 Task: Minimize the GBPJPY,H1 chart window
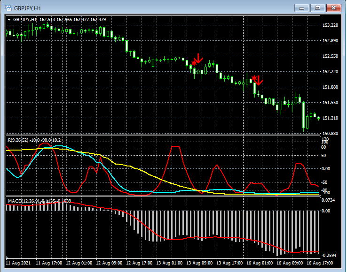302,8
